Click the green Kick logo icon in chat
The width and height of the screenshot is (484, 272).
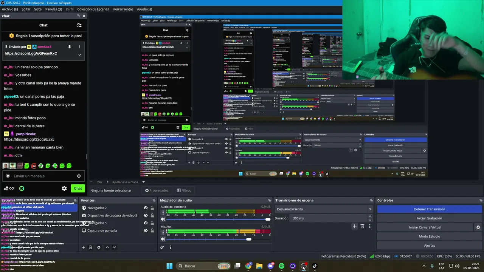(x=22, y=189)
